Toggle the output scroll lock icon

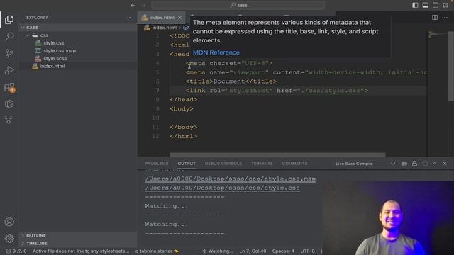414,164
